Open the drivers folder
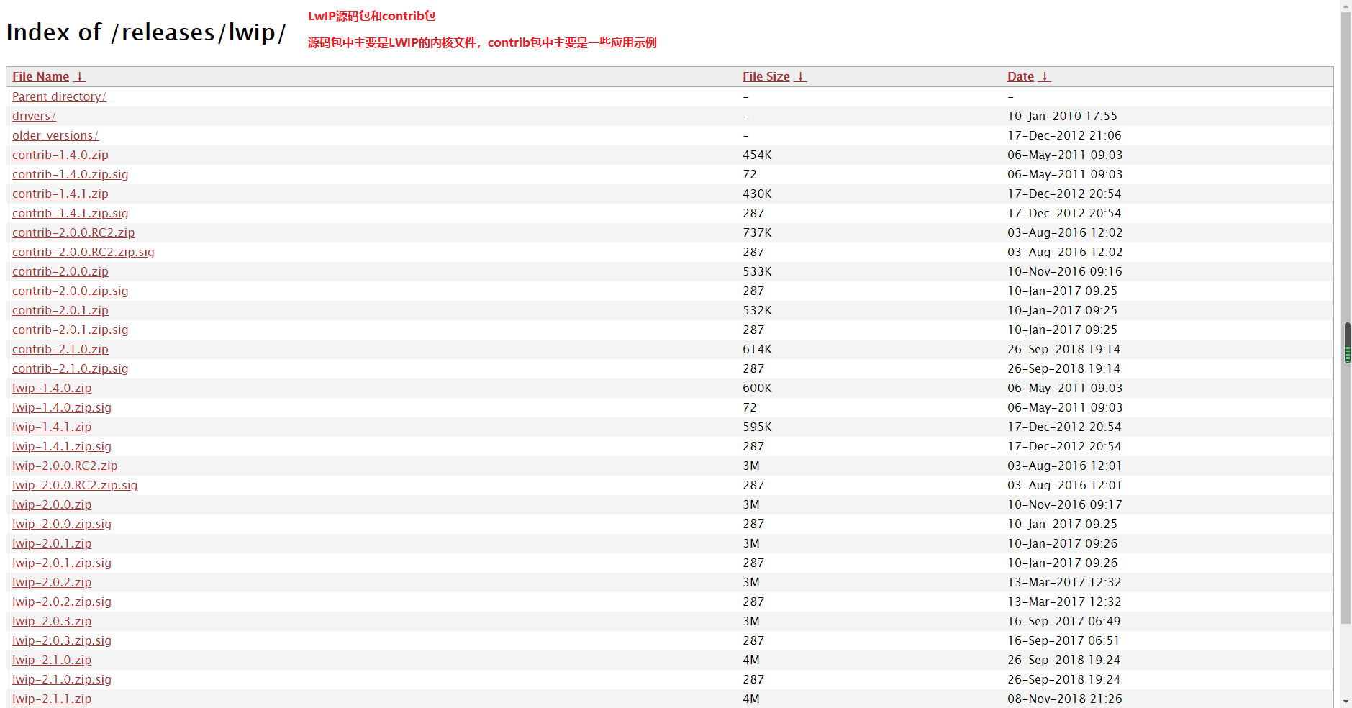 point(34,116)
